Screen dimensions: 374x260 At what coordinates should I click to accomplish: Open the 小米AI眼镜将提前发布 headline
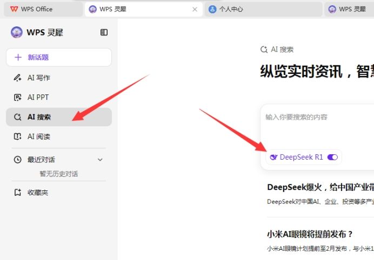point(310,234)
